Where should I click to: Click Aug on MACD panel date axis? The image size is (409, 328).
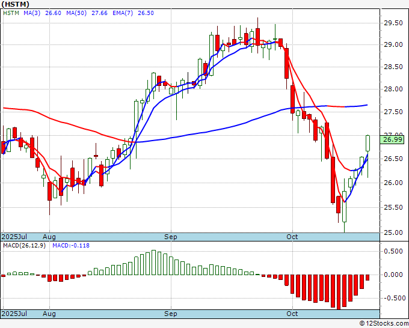point(49,314)
